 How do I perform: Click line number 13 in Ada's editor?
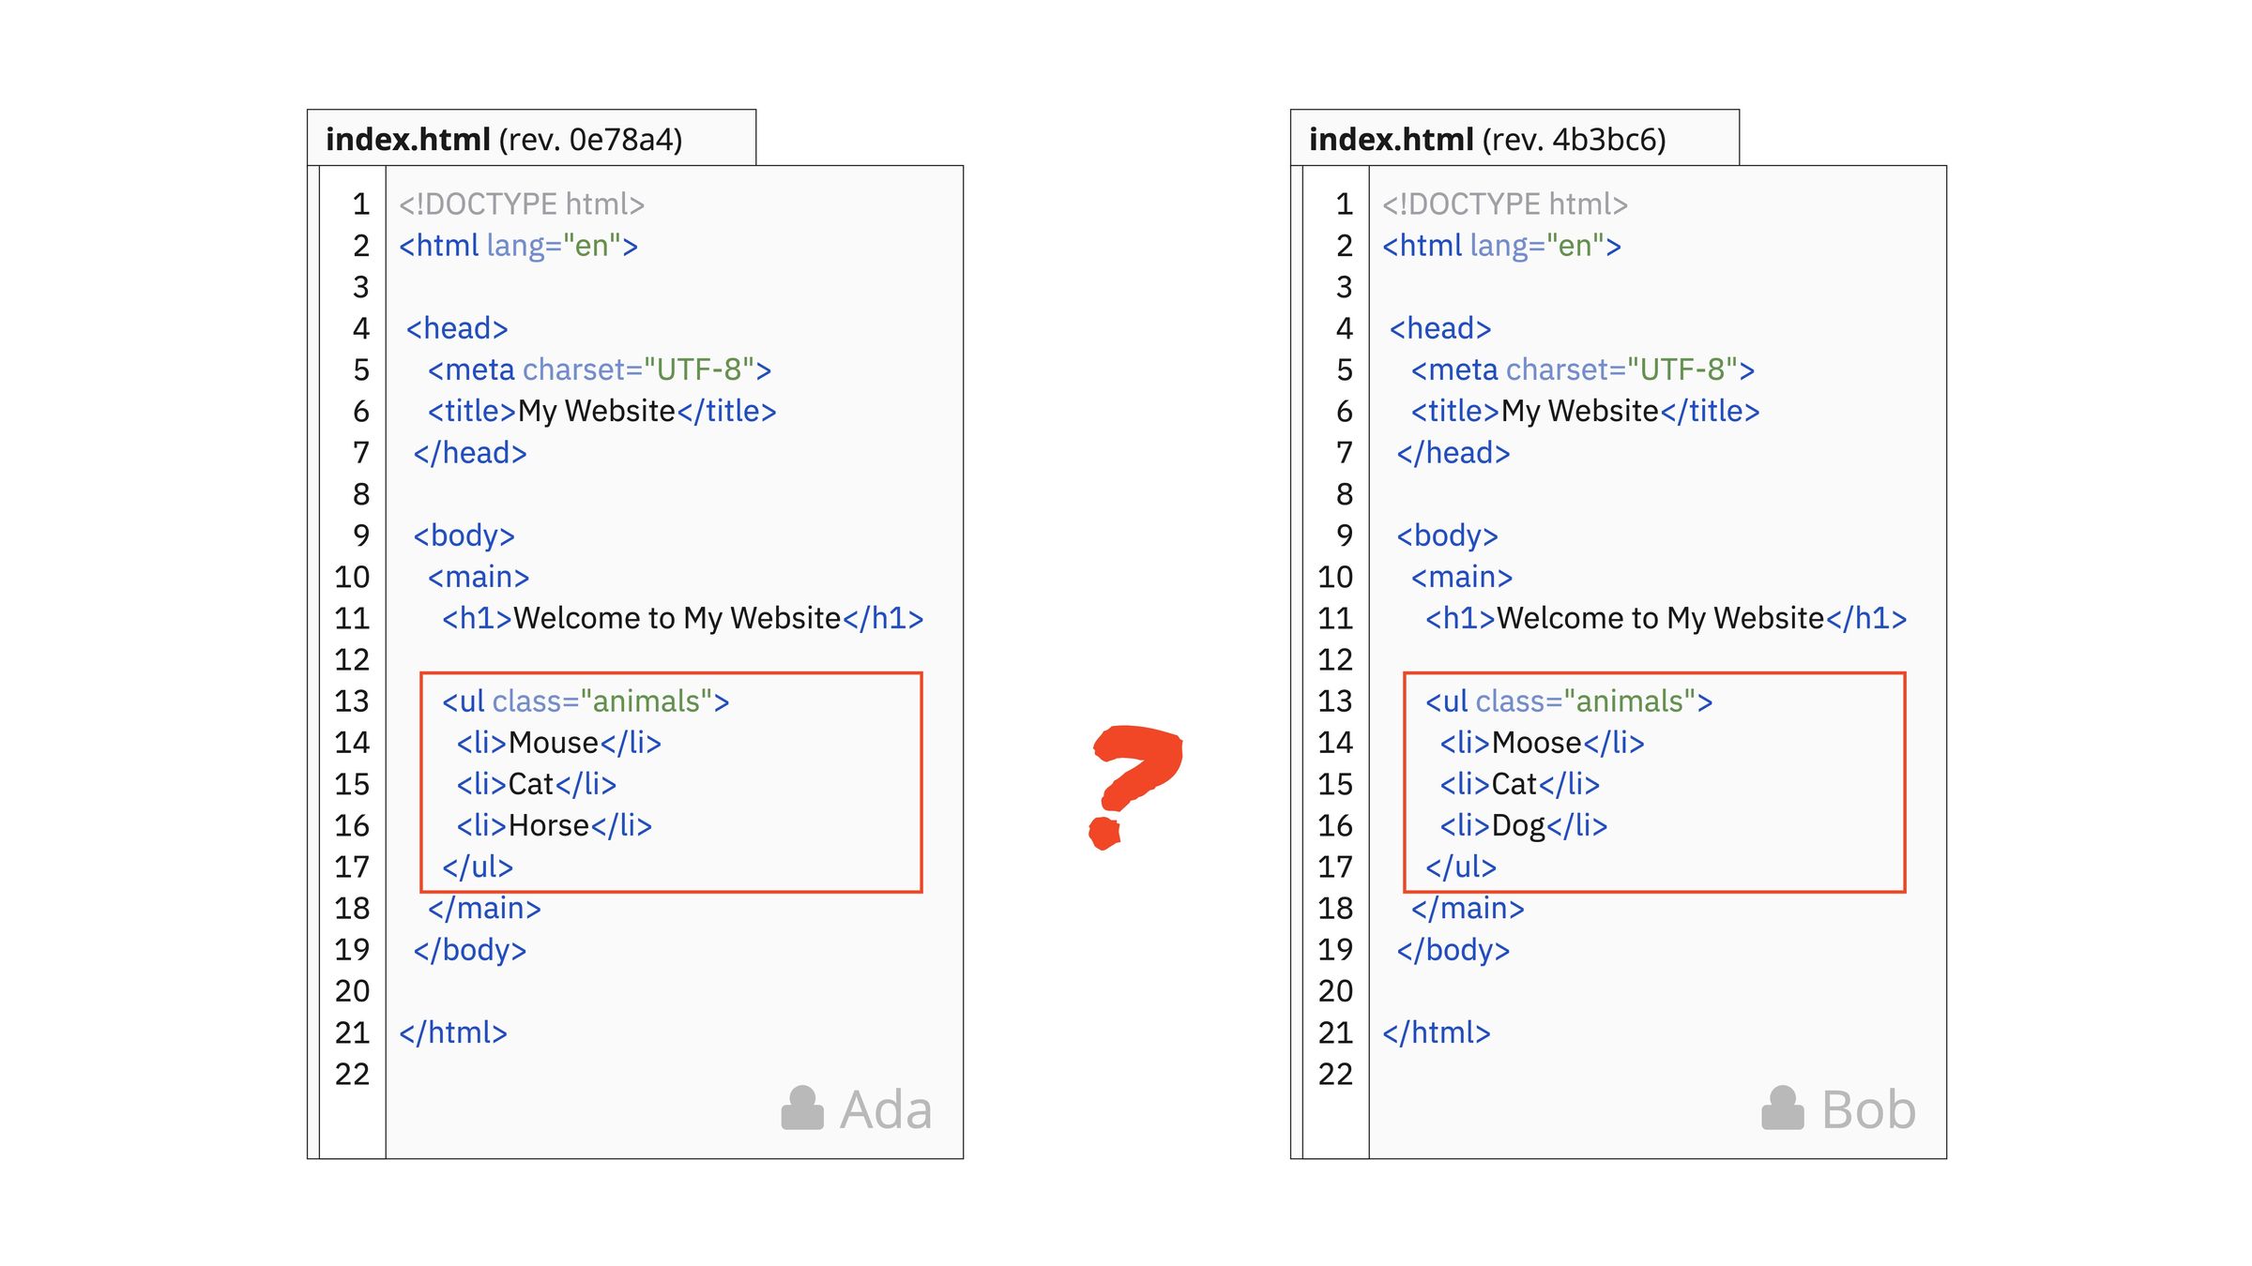point(352,701)
